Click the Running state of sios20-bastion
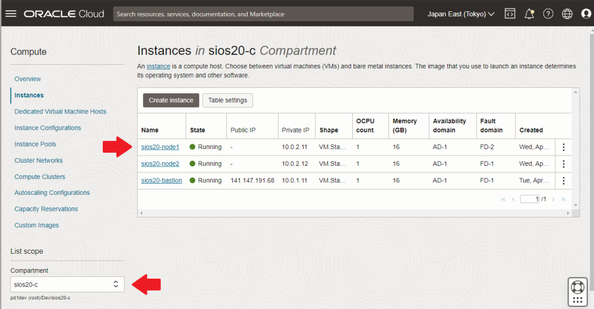 coord(206,181)
